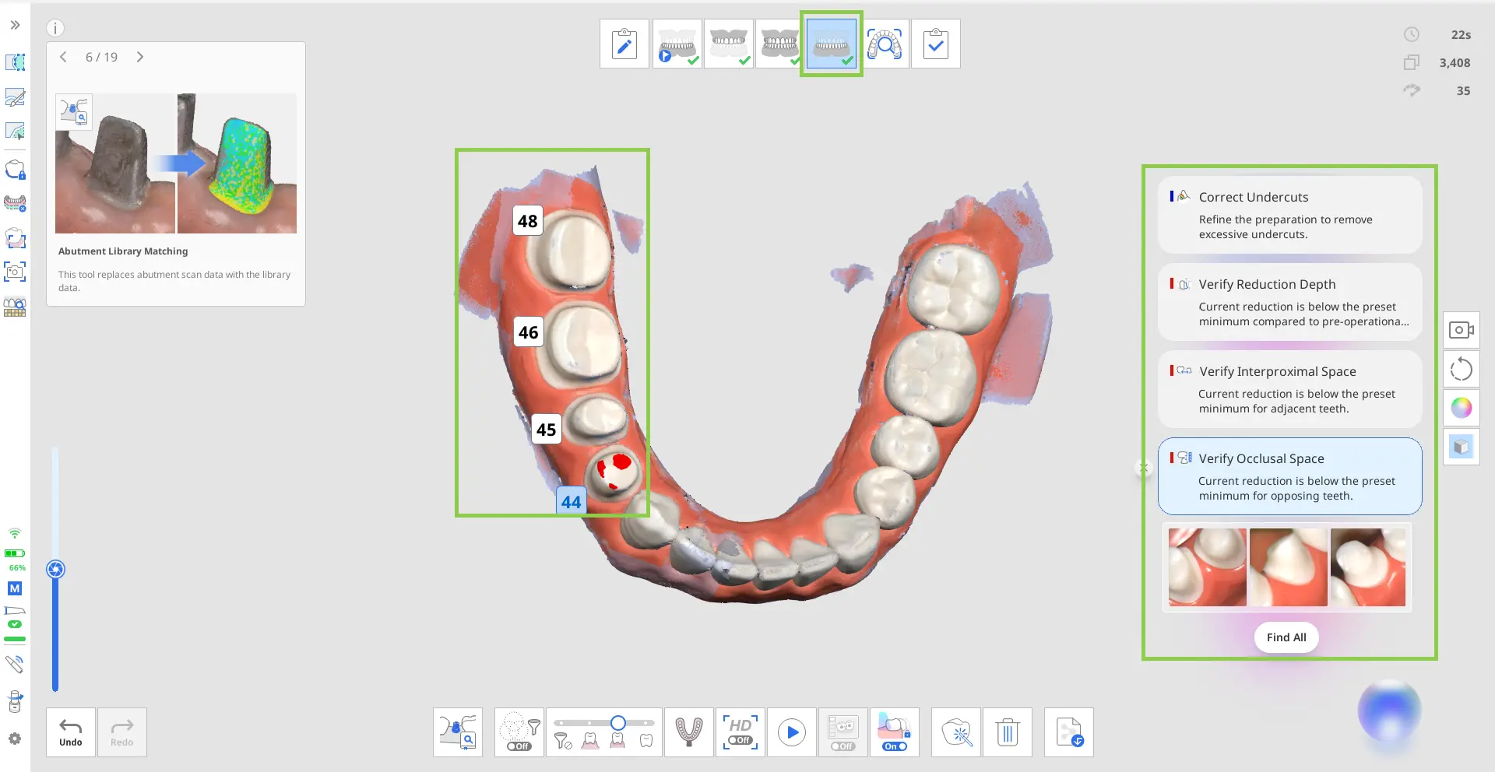
Task: Switch to the first scan stage with play badge
Action: (x=677, y=44)
